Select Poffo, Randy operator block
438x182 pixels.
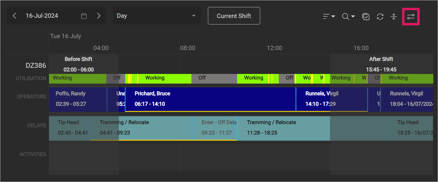(78, 99)
